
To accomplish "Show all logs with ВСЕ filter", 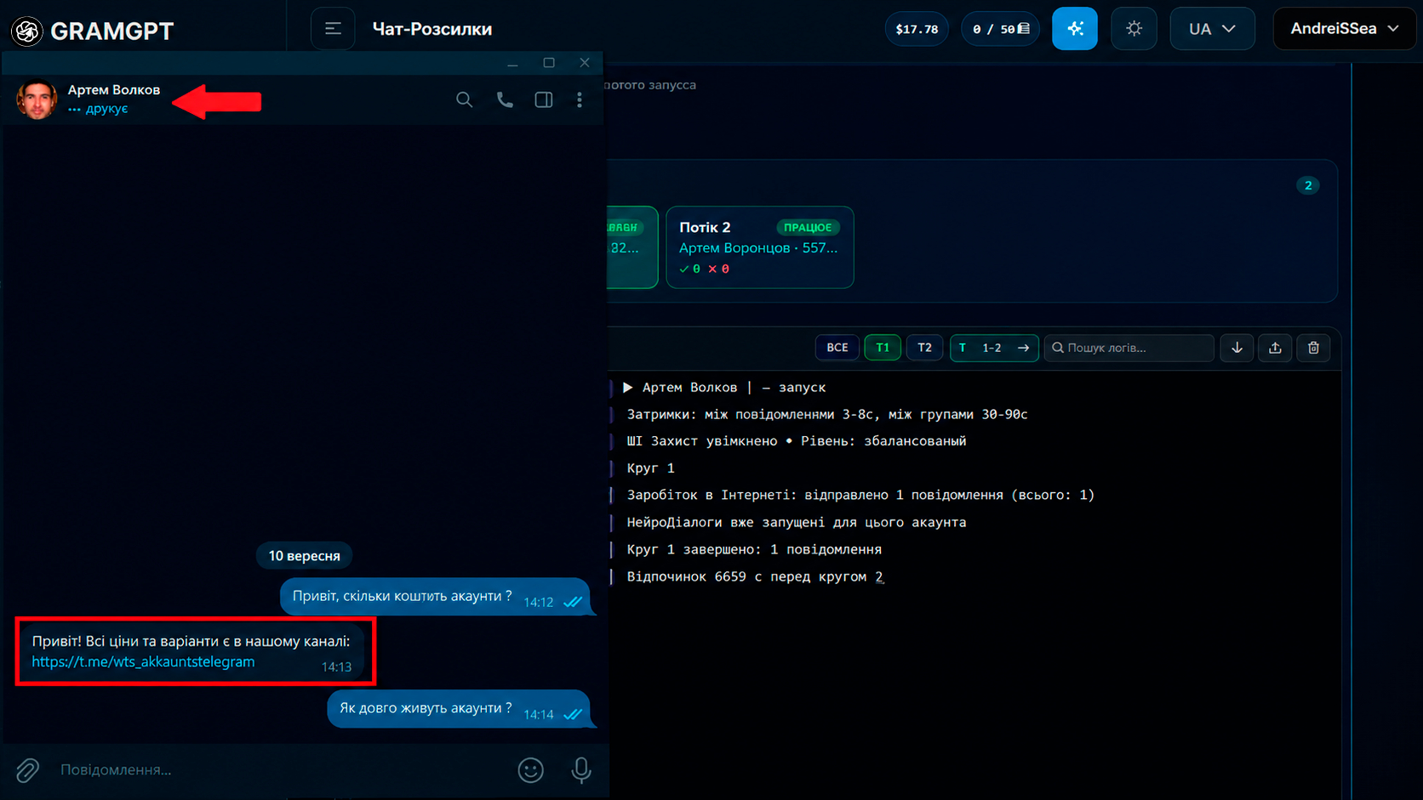I will (837, 348).
